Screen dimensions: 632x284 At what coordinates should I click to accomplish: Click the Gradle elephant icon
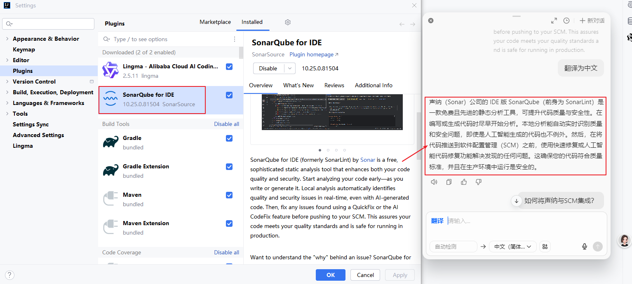pyautogui.click(x=111, y=142)
